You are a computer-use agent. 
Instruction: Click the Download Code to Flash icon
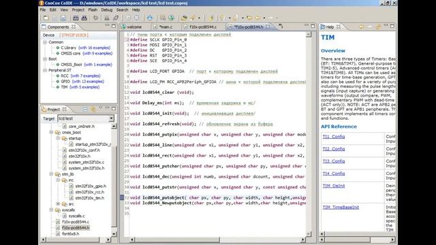coord(107,18)
